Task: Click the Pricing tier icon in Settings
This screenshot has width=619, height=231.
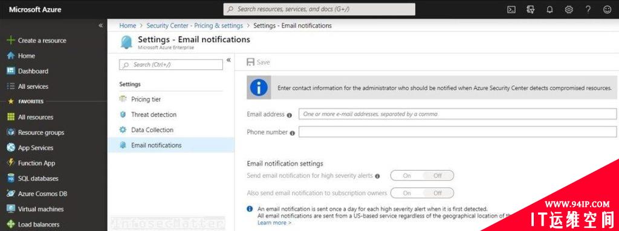Action: click(x=123, y=100)
